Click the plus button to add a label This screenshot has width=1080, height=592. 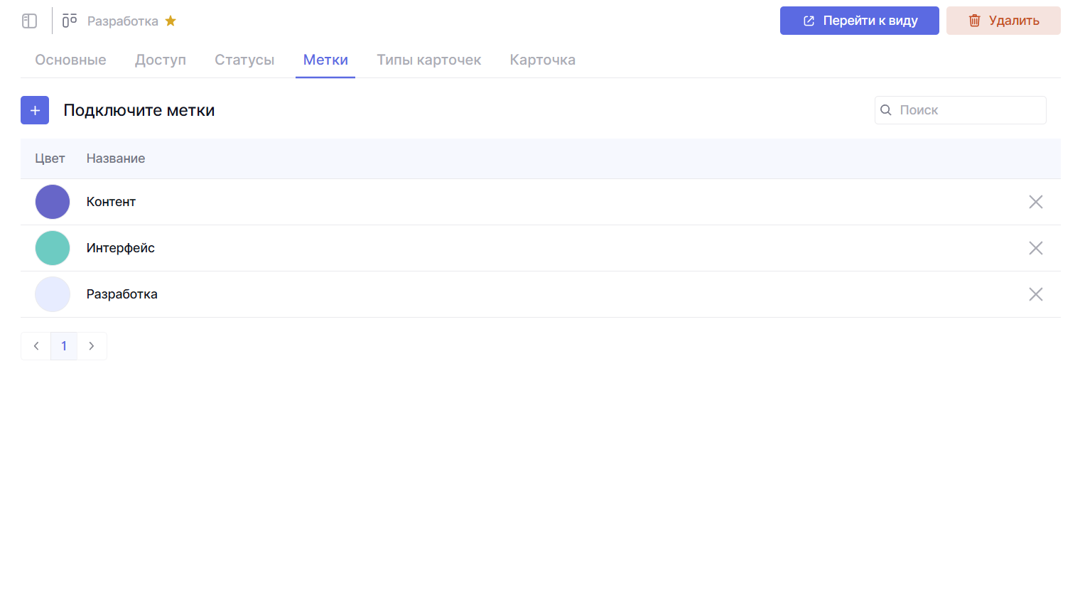pyautogui.click(x=35, y=110)
